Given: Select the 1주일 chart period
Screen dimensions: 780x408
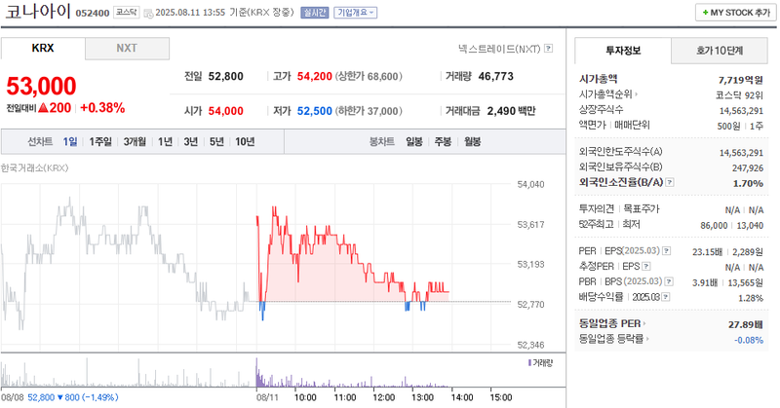Looking at the screenshot, I should coord(100,141).
